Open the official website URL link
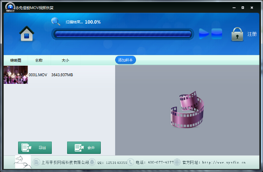This screenshot has width=263, height=172. (224, 162)
